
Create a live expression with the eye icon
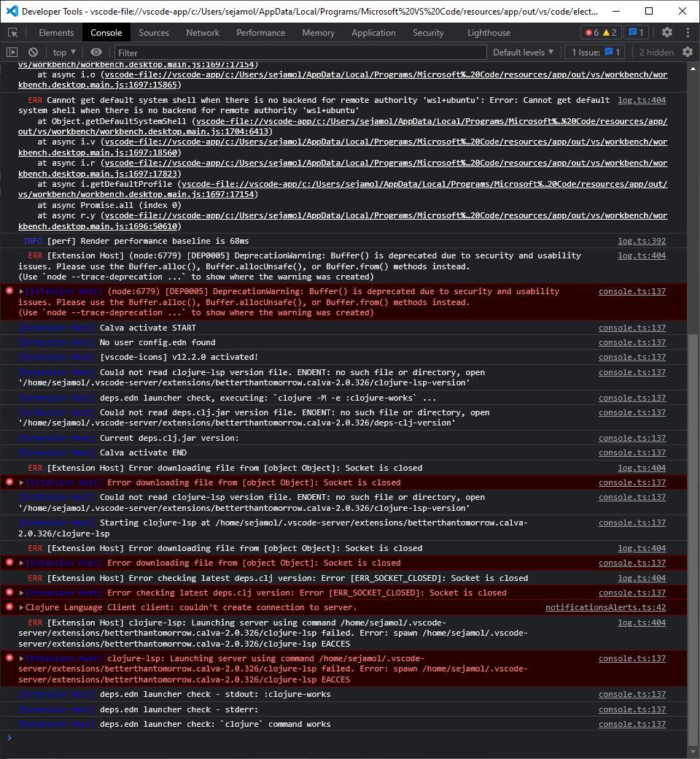click(x=95, y=52)
